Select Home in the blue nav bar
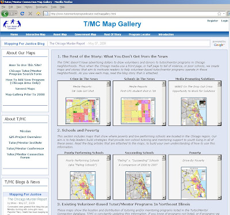Viewport: 230px width, 215px height. 14,34
